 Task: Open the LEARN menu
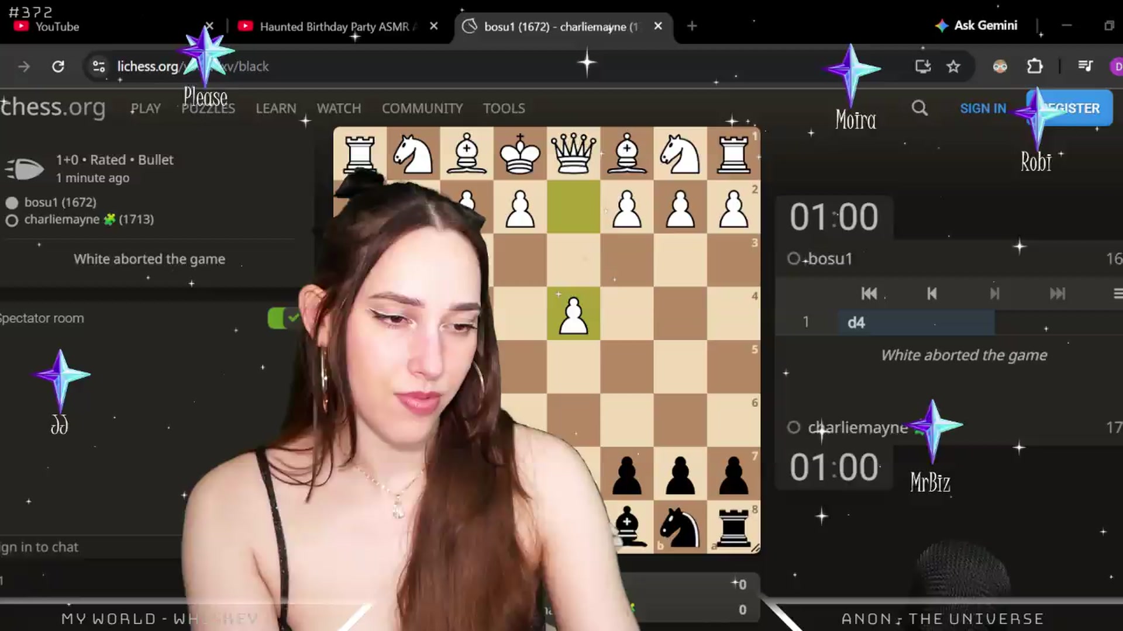point(276,109)
